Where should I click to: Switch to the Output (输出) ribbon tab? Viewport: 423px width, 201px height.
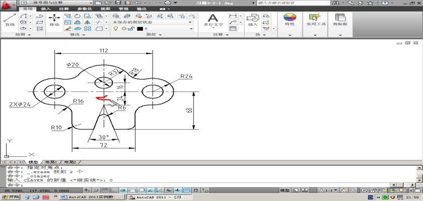142,9
